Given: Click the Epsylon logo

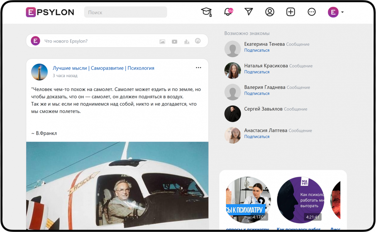Looking at the screenshot, I should [x=50, y=12].
